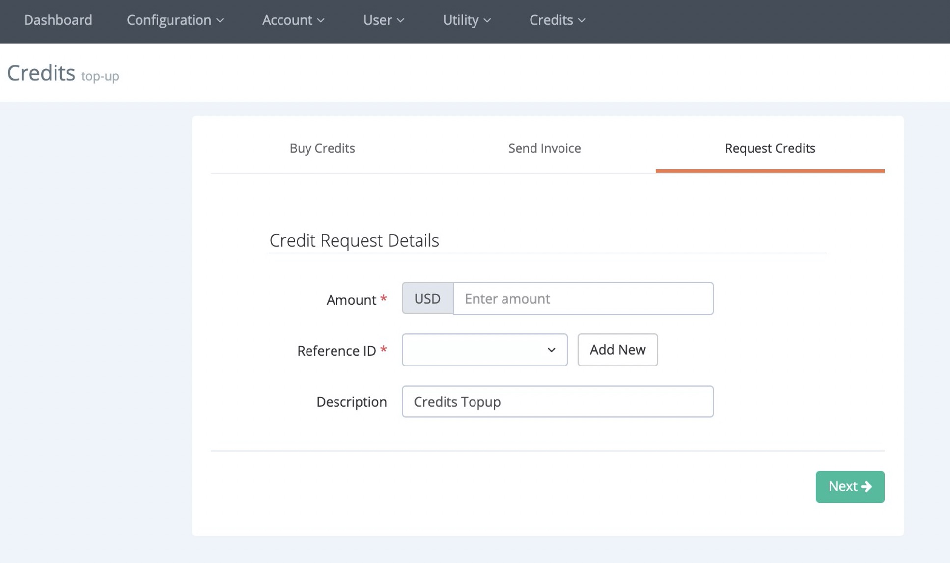Click chevron icon beside Configuration

220,20
